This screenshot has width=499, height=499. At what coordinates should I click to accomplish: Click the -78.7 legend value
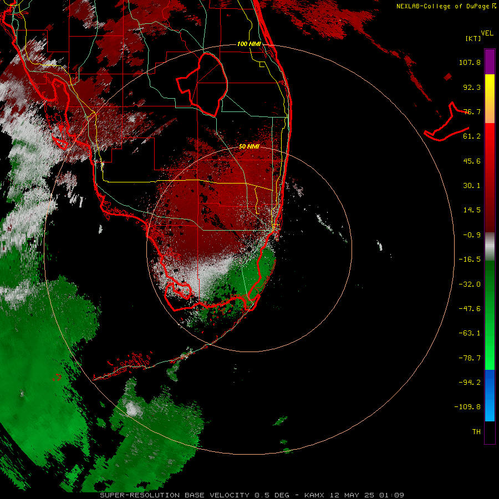(470, 358)
